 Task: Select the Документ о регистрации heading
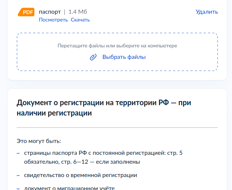click(104, 108)
